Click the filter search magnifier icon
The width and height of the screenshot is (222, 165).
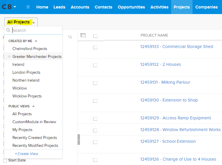(70, 37)
